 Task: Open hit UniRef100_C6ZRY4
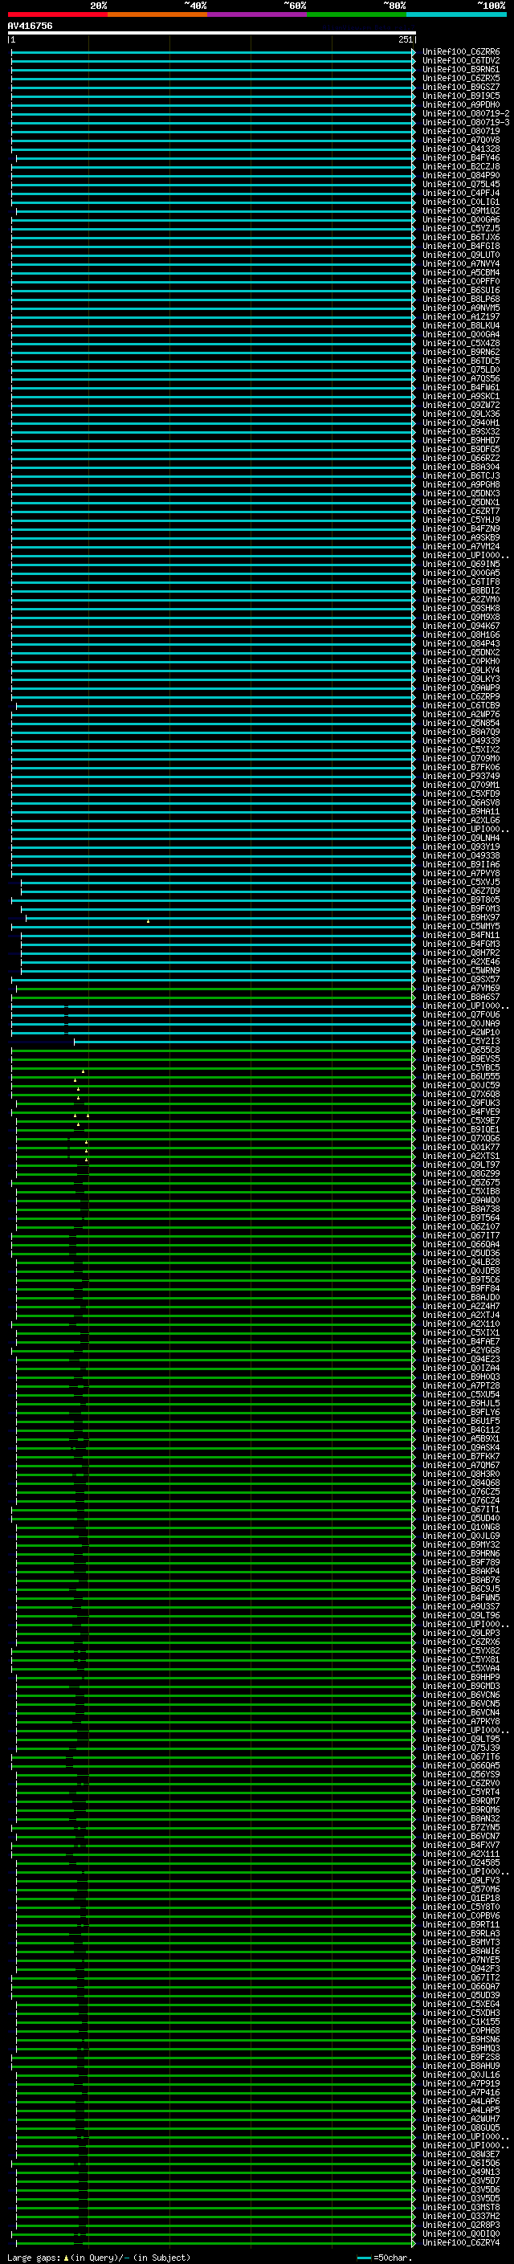(x=461, y=2243)
